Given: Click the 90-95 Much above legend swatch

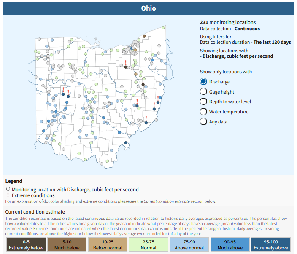Looking at the screenshot, I should click(230, 245).
